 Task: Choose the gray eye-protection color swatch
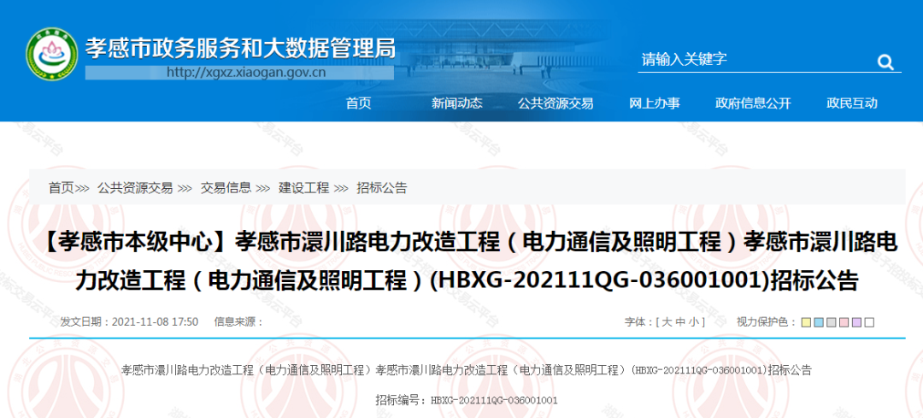coord(832,322)
